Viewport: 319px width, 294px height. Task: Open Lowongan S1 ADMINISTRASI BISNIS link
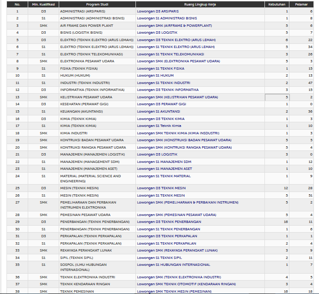167,18
